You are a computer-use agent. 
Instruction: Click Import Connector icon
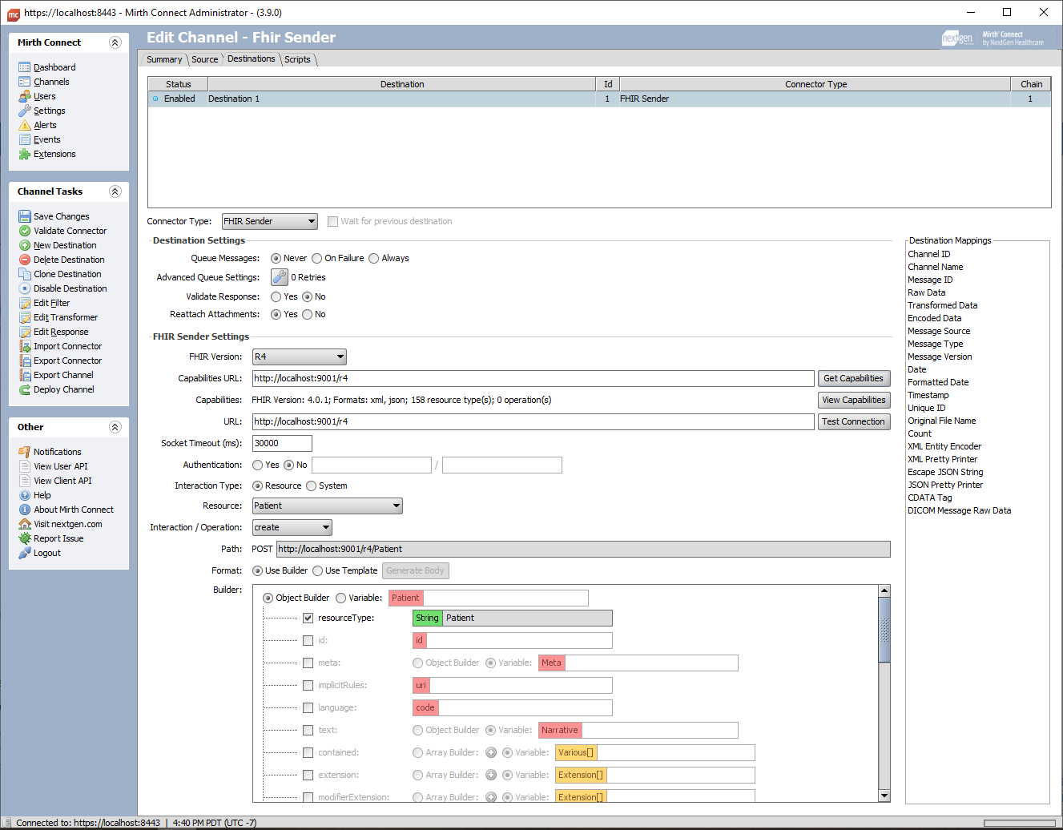coord(25,346)
